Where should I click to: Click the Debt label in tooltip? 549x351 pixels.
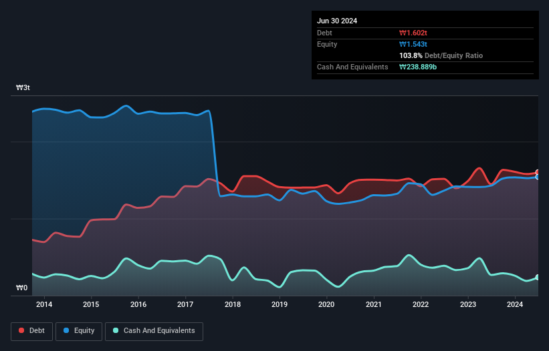324,33
